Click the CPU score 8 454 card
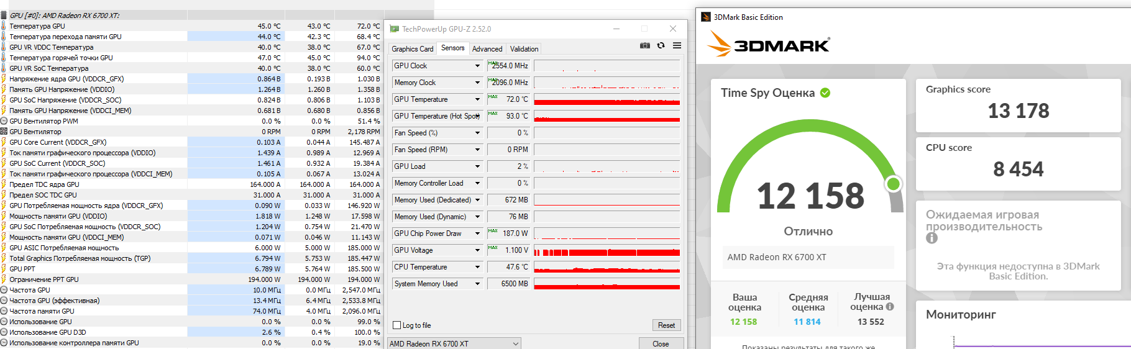 tap(1018, 164)
